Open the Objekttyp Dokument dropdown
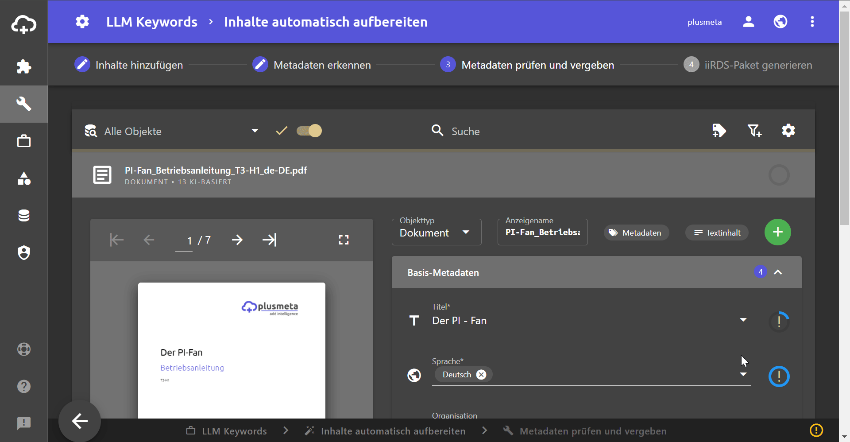 pyautogui.click(x=437, y=232)
